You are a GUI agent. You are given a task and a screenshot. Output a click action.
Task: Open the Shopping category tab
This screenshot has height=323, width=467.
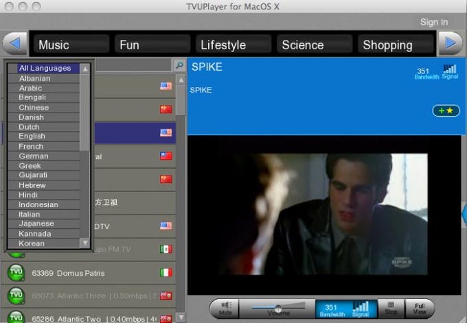tap(396, 45)
